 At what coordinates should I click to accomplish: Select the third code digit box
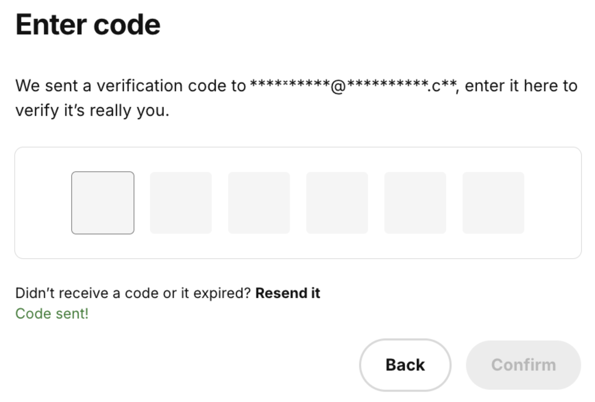[x=259, y=203]
